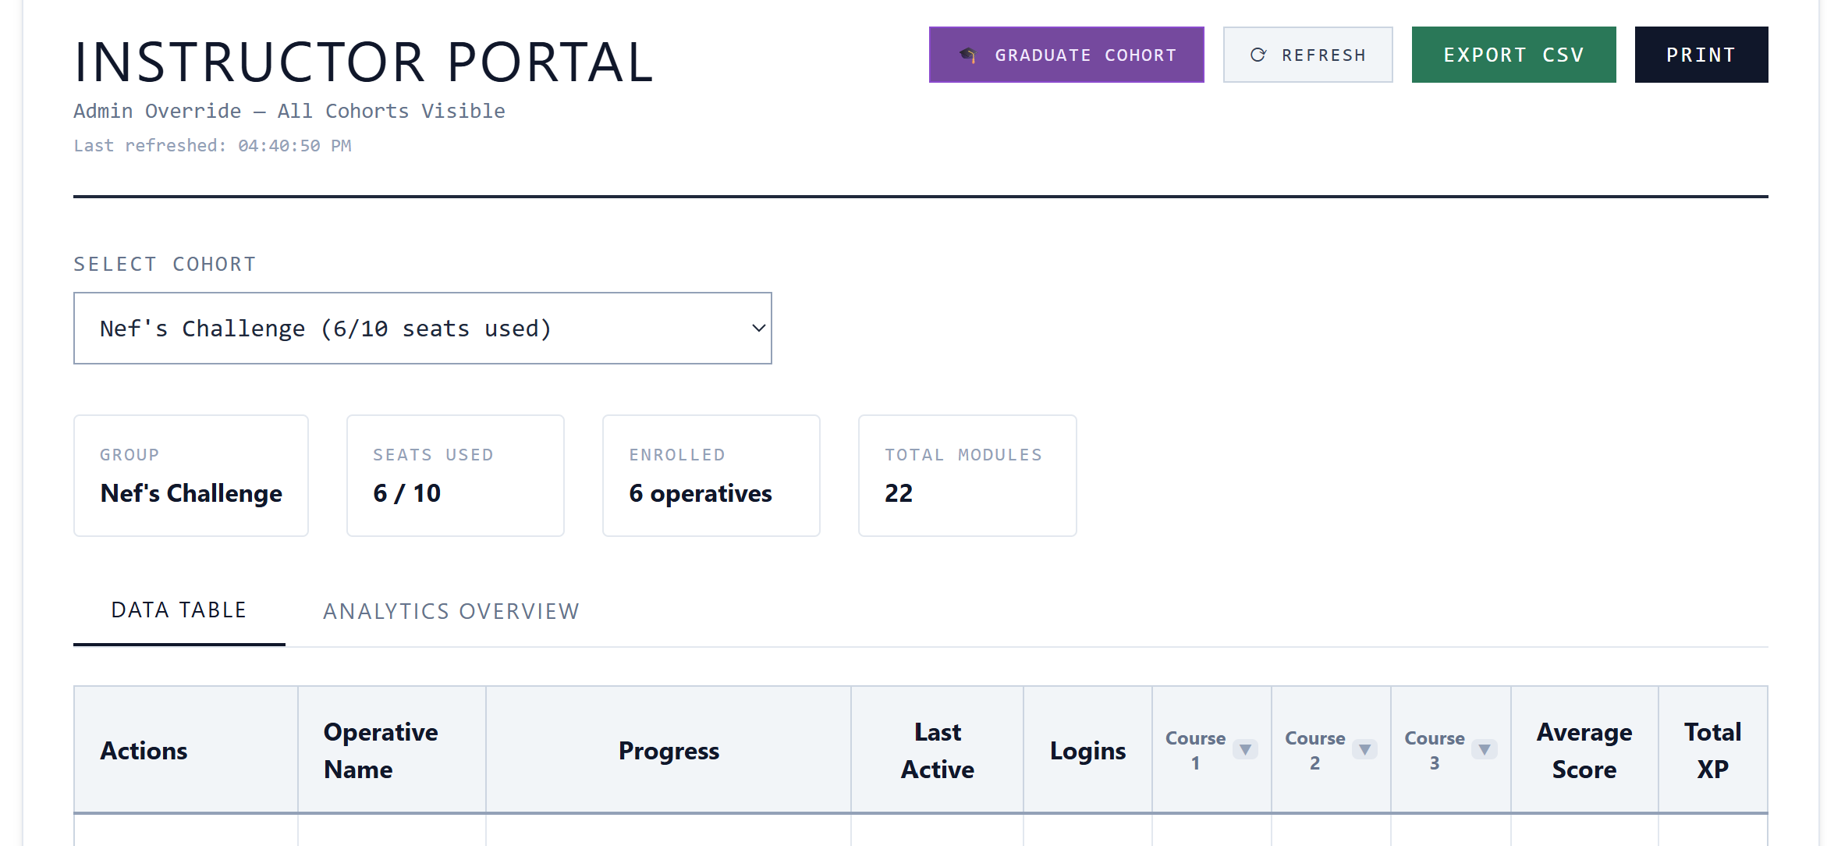Click the Course 3 header label
The image size is (1827, 846).
[x=1434, y=750]
